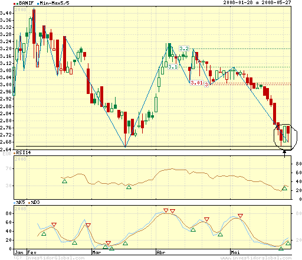Select the RSI14 indicator label
302x260 pixels.
(x=24, y=152)
